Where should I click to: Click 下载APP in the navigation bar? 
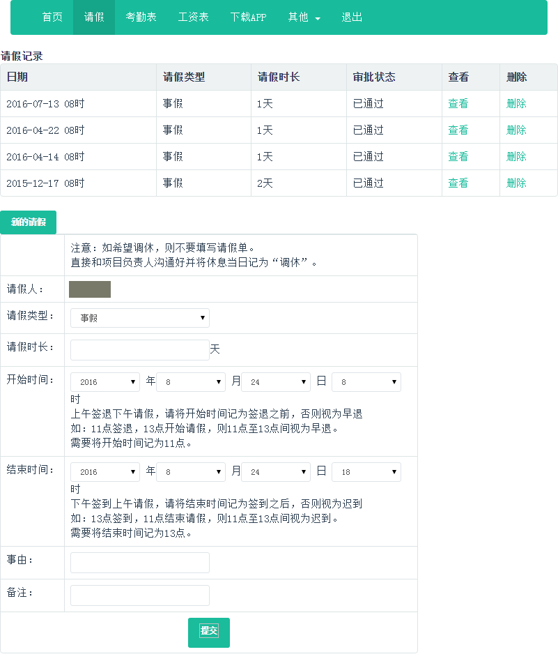point(248,17)
